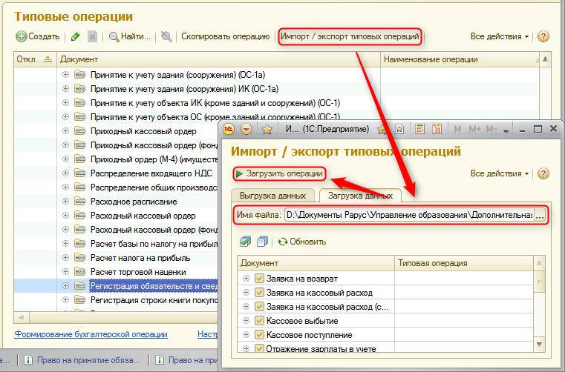Expand Расчет налога на прибыль row
Screen dimensions: 565x372
(x=65, y=258)
